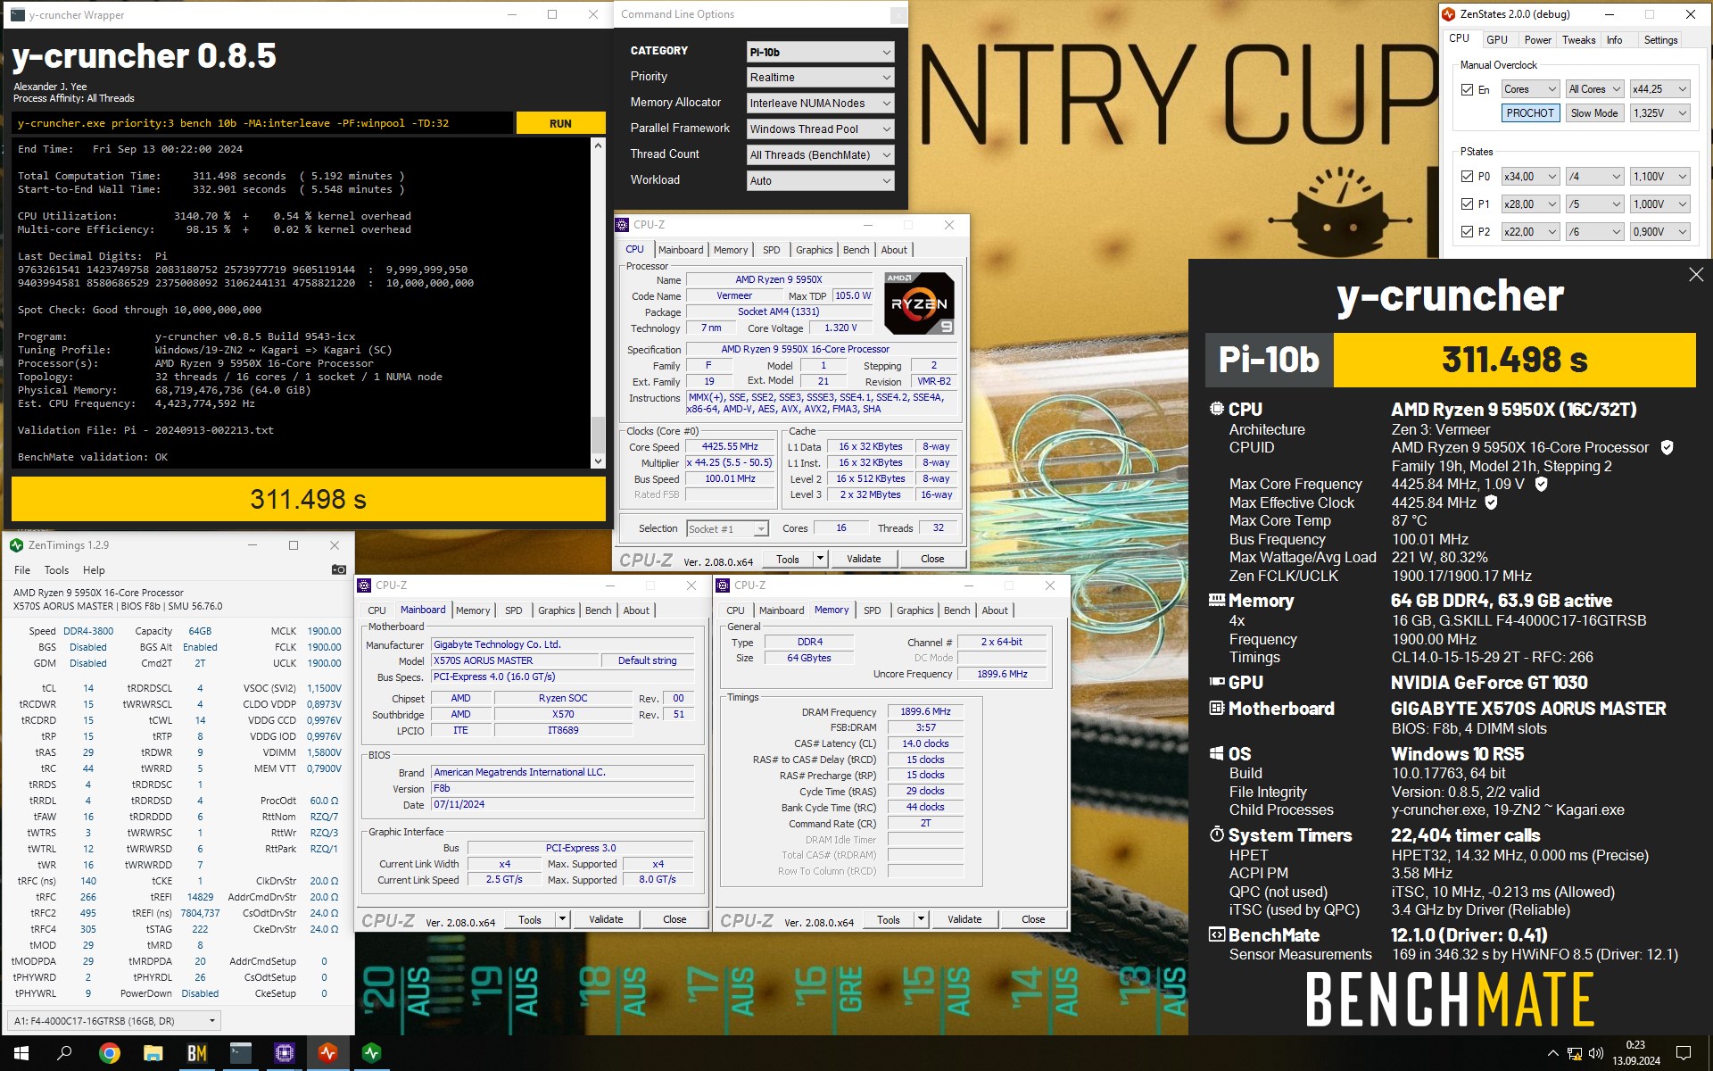This screenshot has height=1071, width=1713.
Task: Open Graphics tab in CPU-Z Mainboard window
Action: [x=557, y=610]
